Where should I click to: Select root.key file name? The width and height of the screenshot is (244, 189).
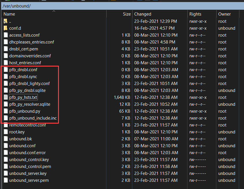click(17, 132)
